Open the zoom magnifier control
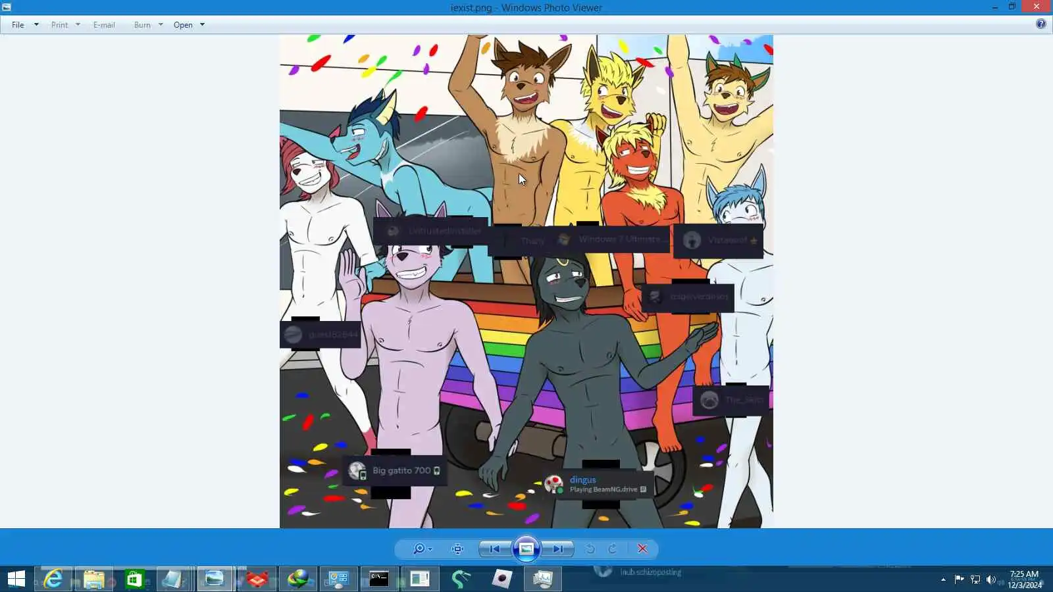Image resolution: width=1053 pixels, height=592 pixels. coord(419,549)
